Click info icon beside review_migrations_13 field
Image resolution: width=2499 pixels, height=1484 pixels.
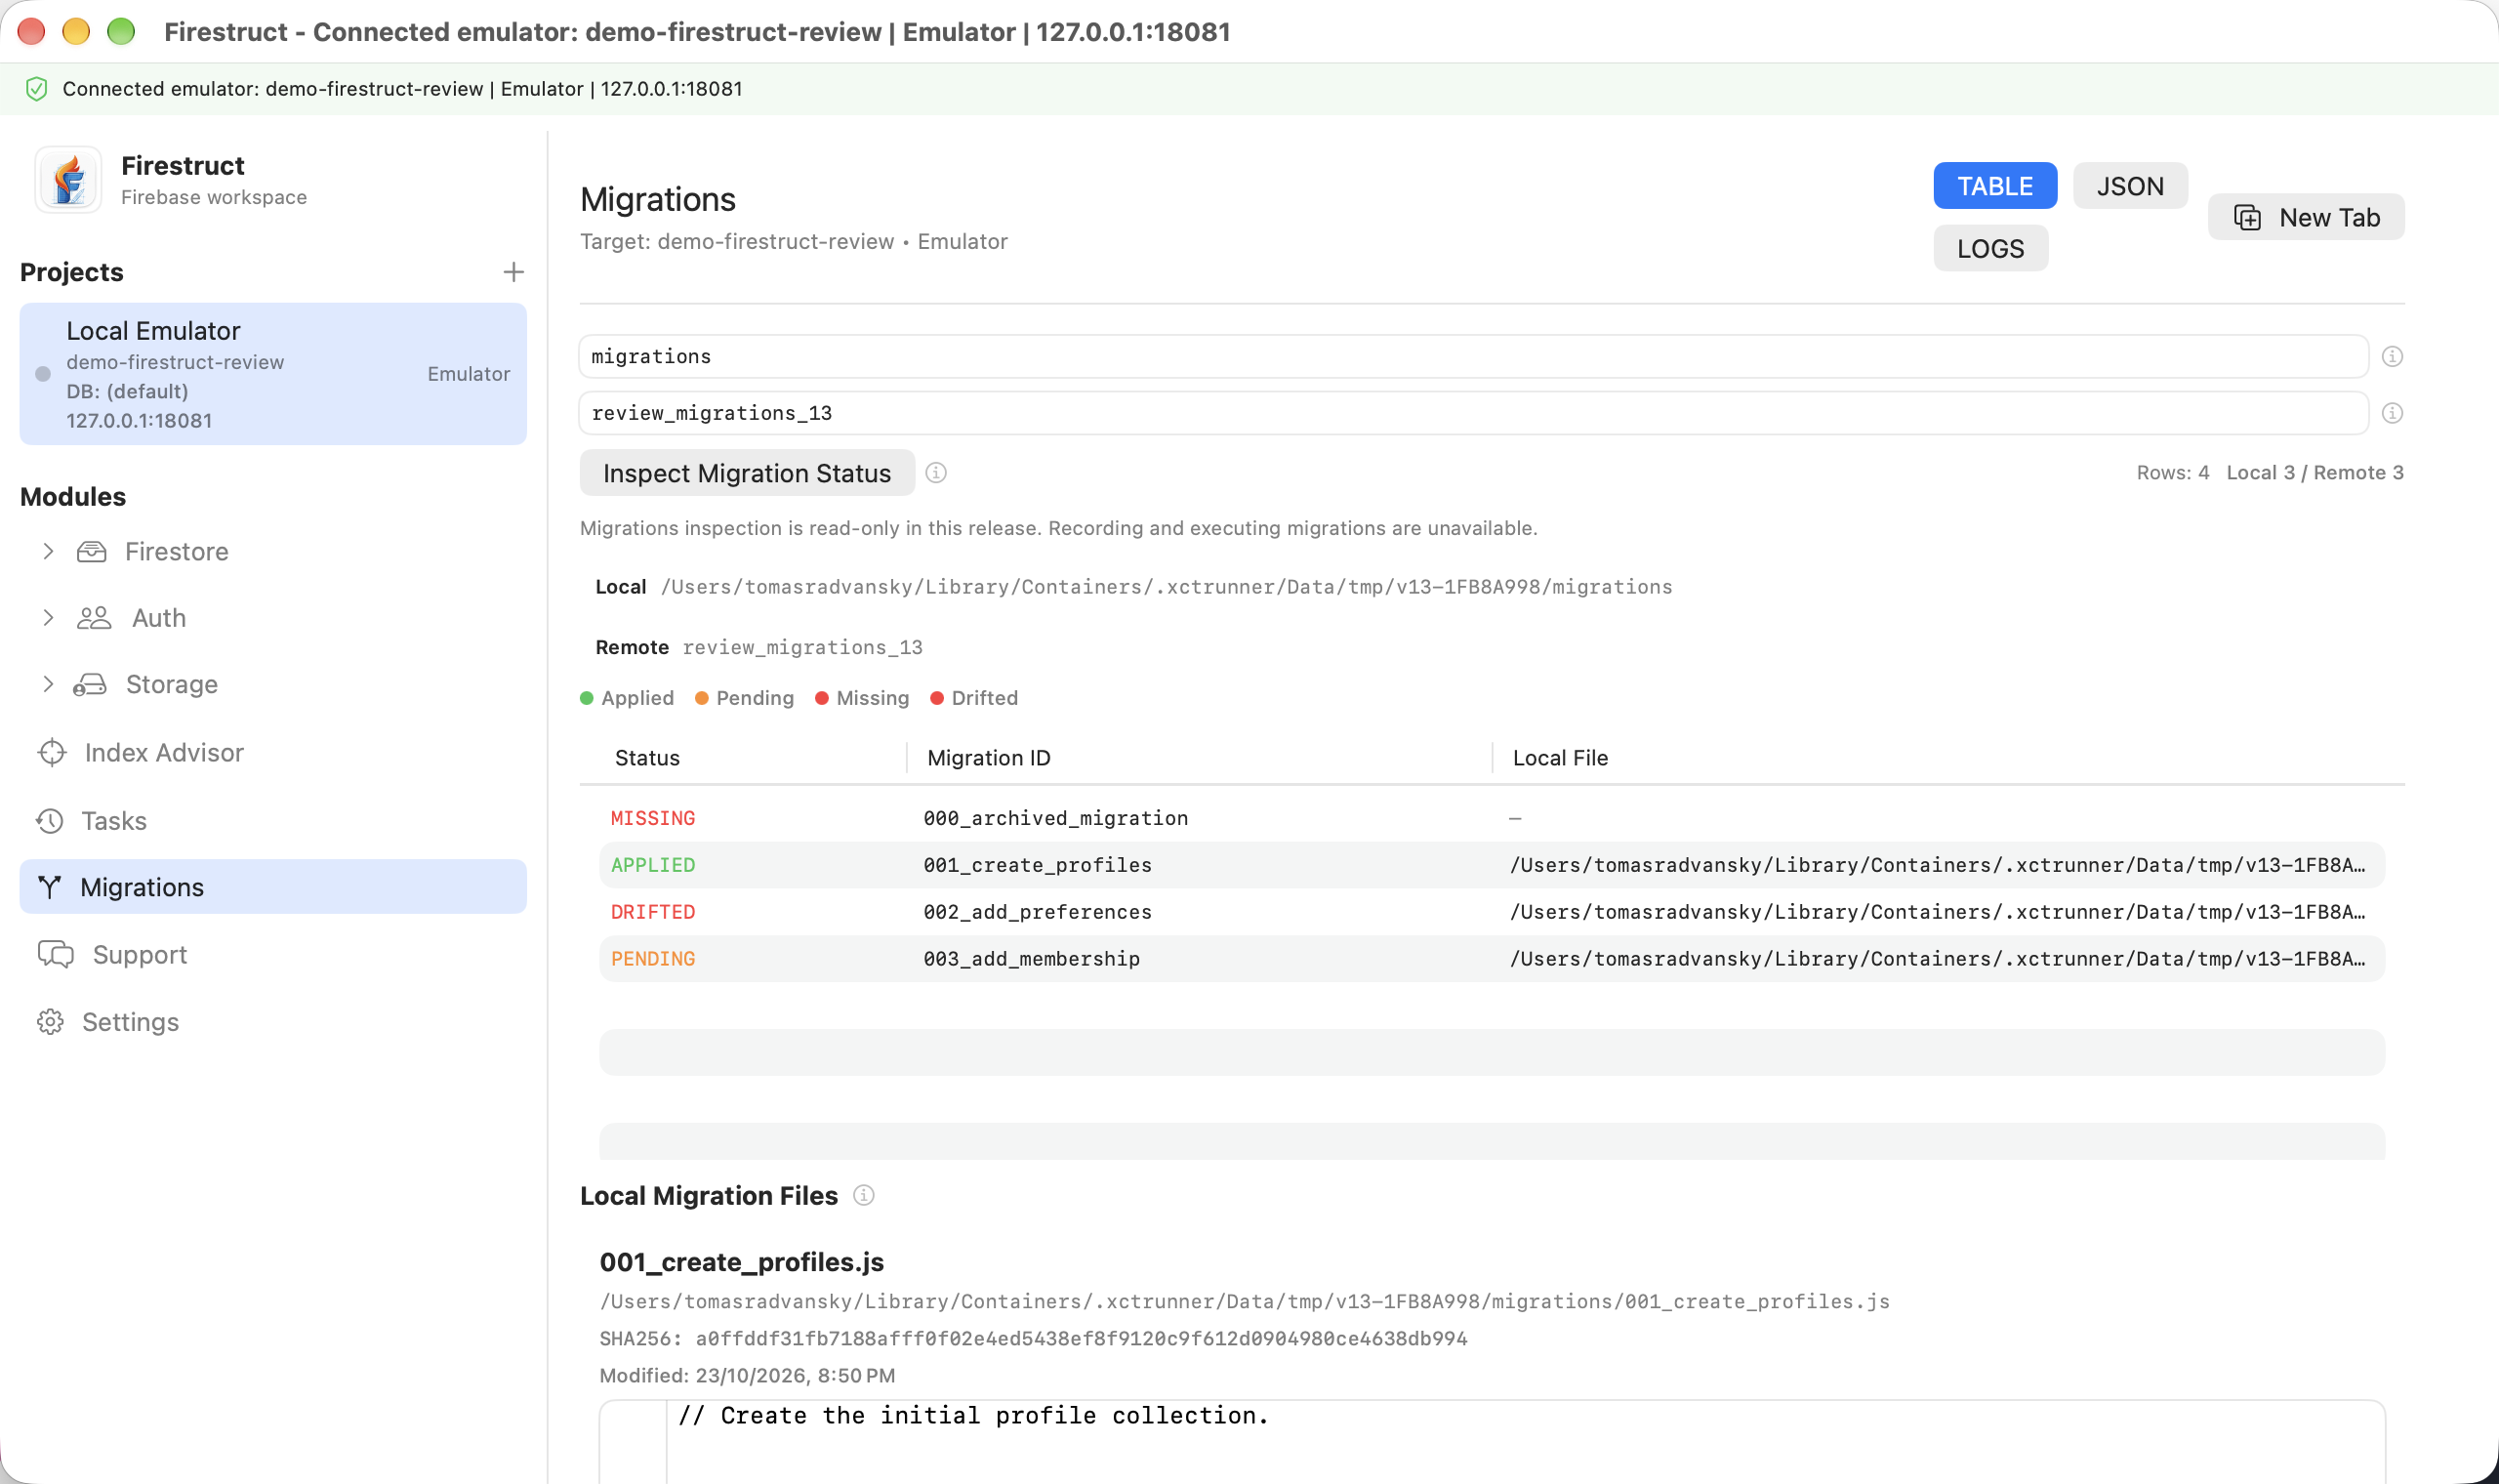click(2392, 413)
